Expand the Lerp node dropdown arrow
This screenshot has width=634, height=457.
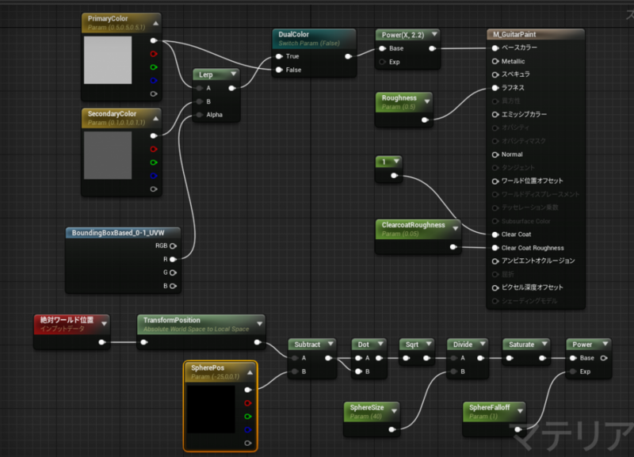(x=233, y=74)
